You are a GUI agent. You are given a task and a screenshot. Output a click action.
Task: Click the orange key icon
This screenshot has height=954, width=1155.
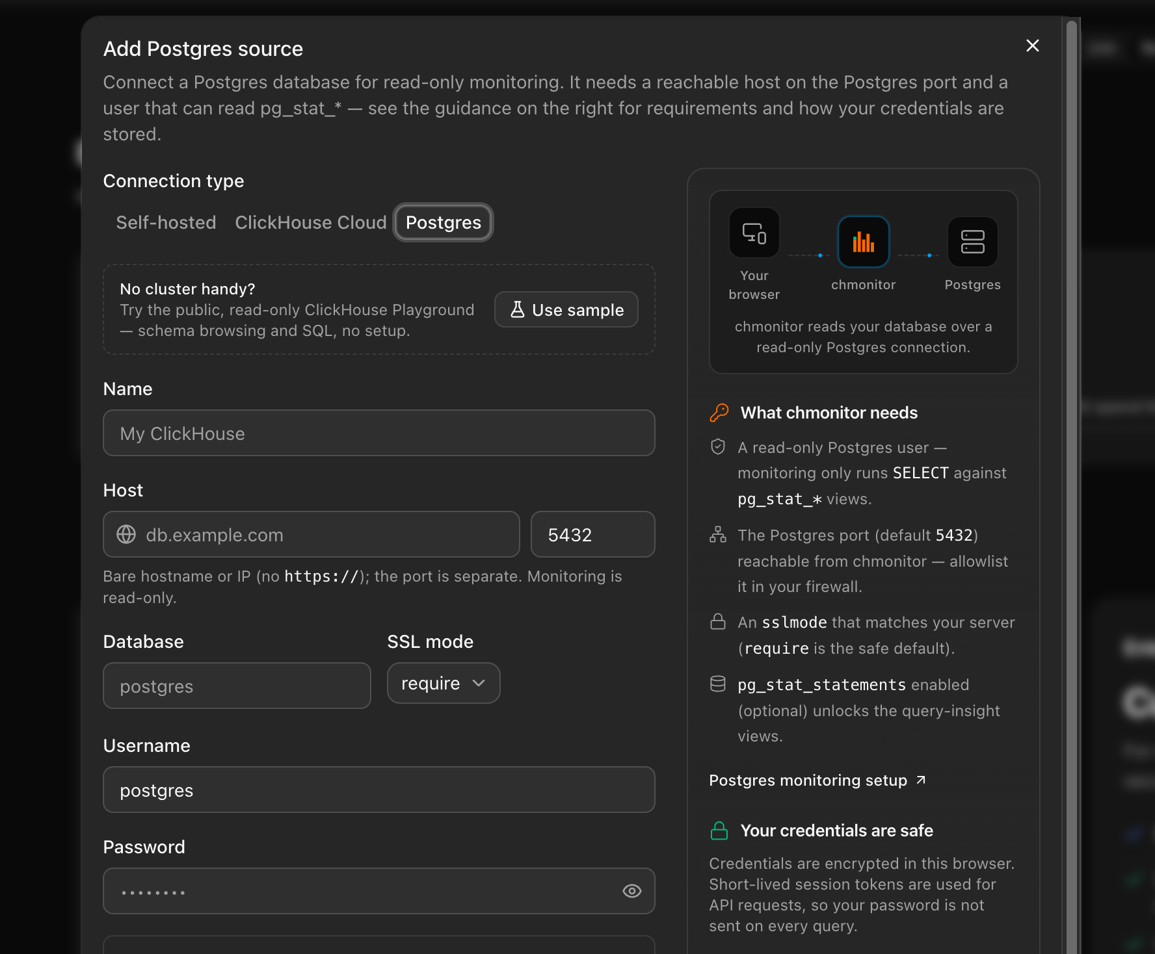(x=719, y=413)
